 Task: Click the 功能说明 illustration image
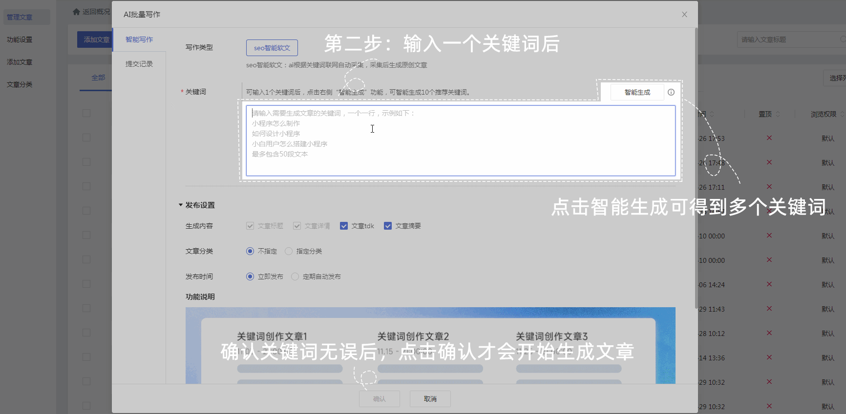[x=430, y=345]
